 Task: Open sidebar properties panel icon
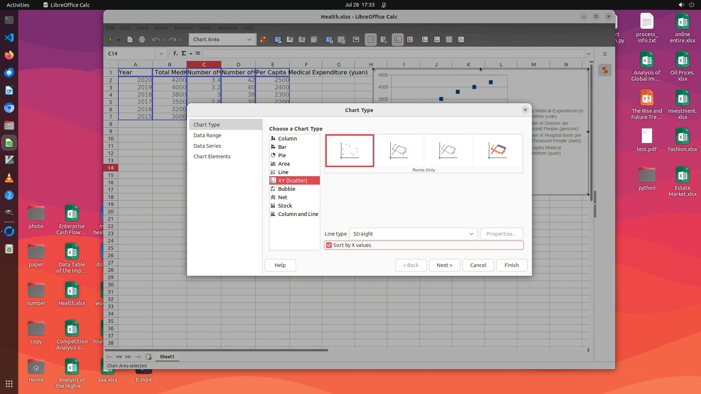[605, 70]
